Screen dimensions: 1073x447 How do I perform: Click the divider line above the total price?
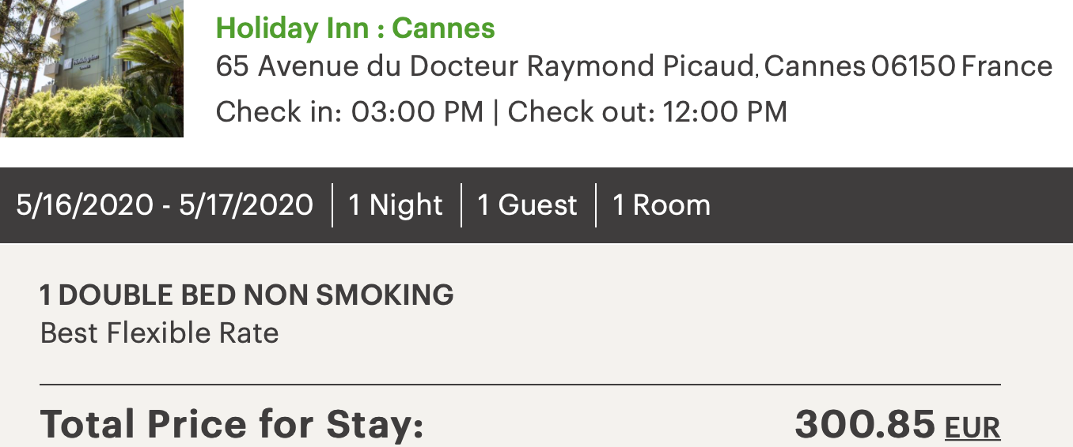pos(520,385)
